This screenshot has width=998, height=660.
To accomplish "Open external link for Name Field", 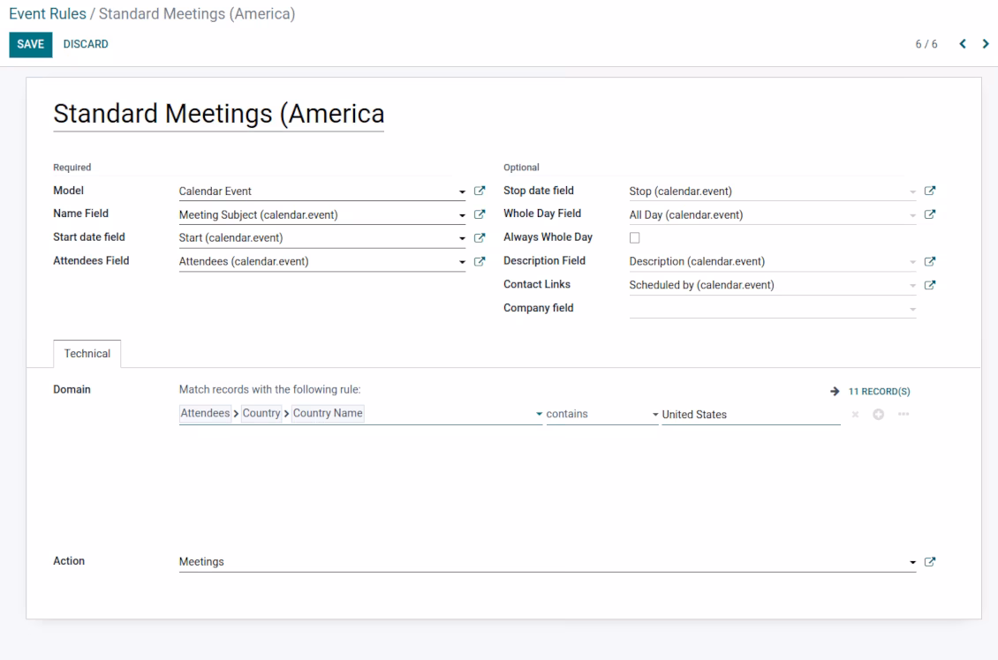I will pos(480,214).
